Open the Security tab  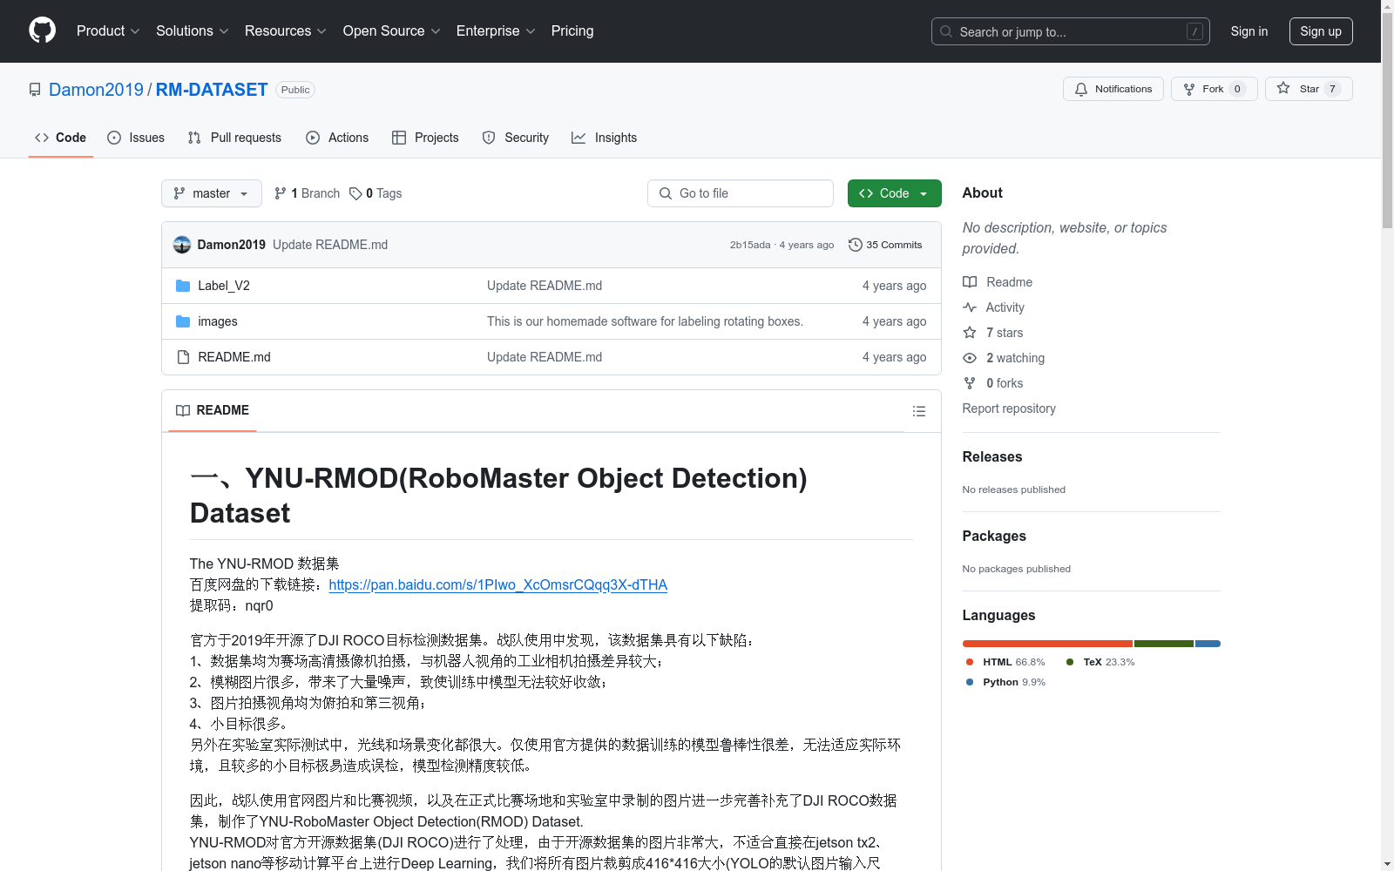tap(516, 138)
